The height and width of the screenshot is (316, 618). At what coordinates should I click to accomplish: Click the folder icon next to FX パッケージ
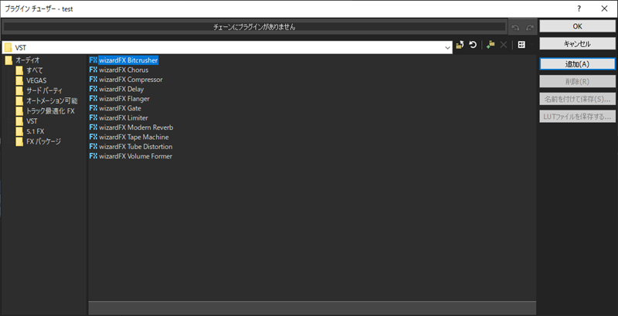coord(20,142)
